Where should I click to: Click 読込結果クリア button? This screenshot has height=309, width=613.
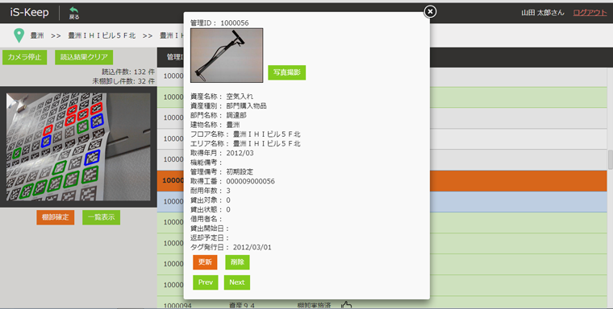[84, 57]
